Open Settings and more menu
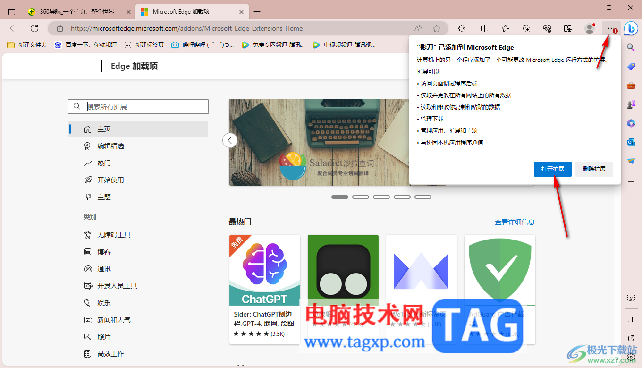 (x=611, y=28)
